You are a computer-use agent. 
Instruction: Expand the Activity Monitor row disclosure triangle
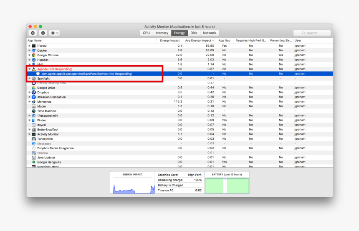click(30, 134)
